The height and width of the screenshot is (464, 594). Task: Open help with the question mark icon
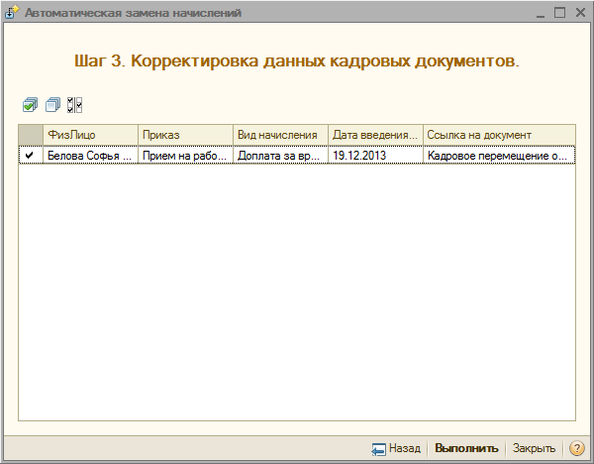click(577, 448)
